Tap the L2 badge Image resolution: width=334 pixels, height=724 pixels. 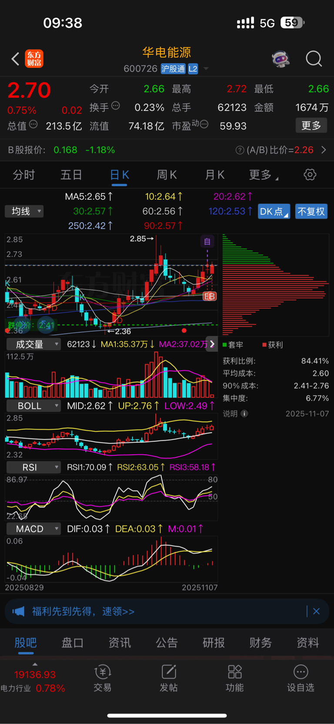tap(193, 69)
